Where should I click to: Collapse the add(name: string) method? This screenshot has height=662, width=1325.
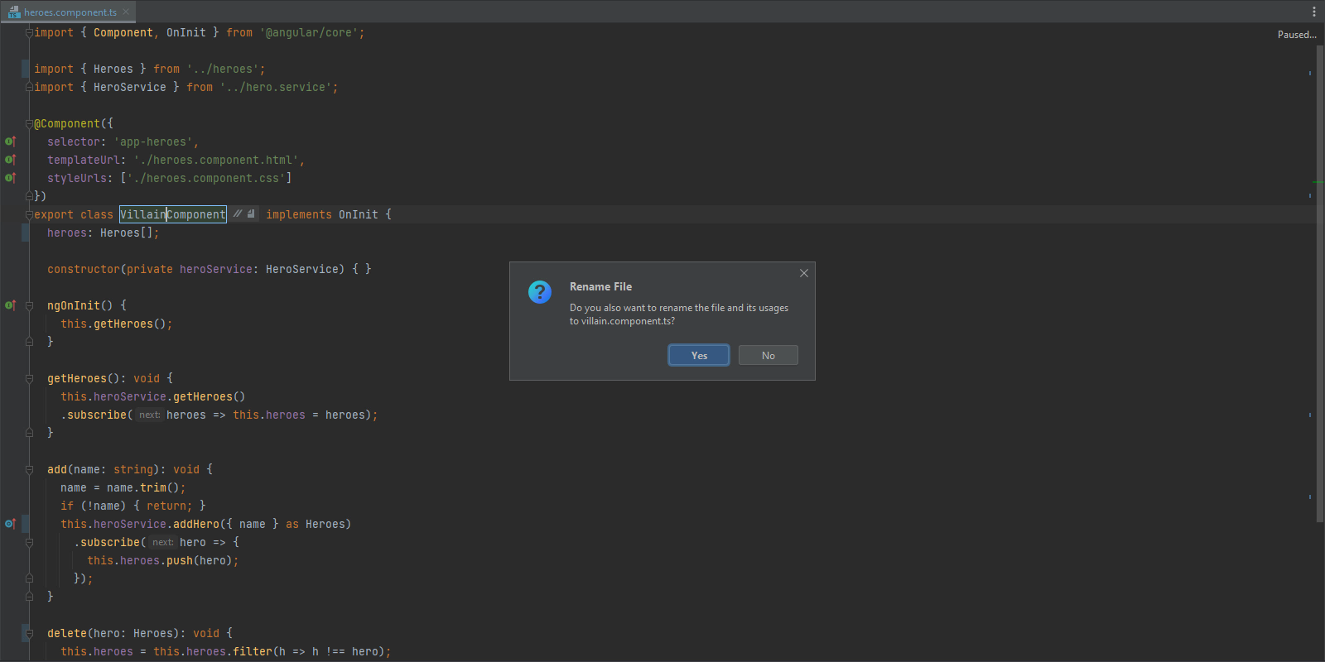coord(29,469)
